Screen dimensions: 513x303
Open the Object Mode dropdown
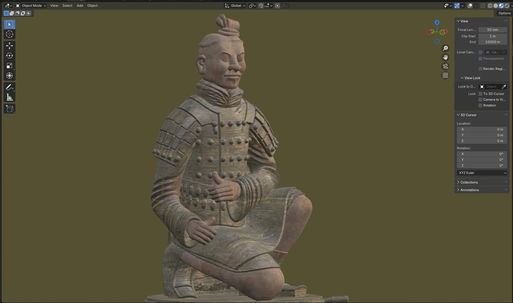(31, 6)
